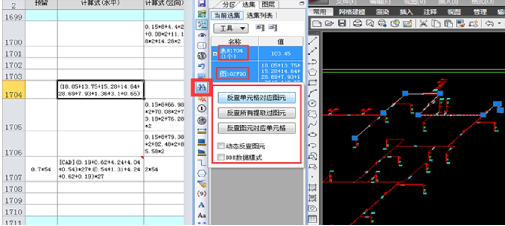Click 反查单元格对应图元 button
Image resolution: width=505 pixels, height=226 pixels.
point(256,98)
